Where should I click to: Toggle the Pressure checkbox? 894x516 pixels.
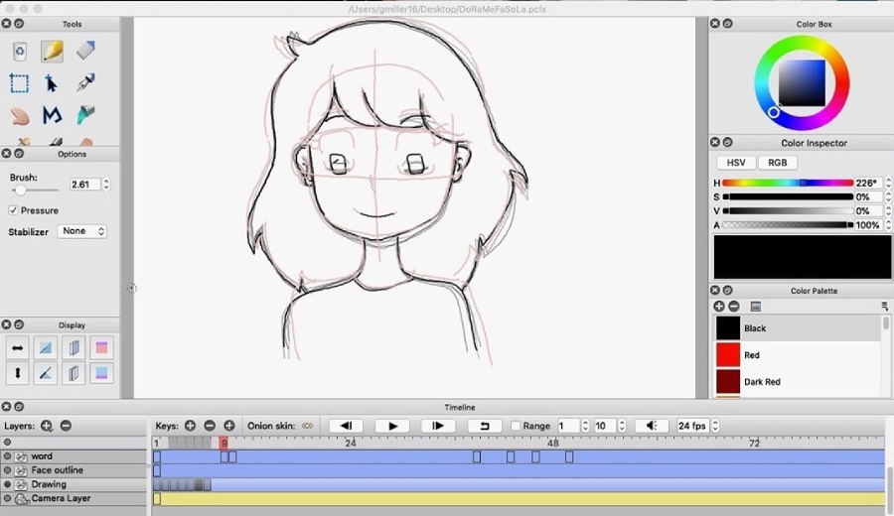14,210
